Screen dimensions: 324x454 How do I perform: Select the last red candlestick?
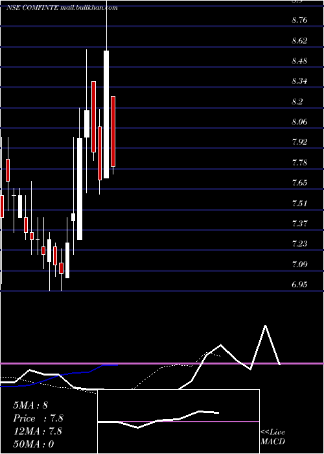pos(113,131)
